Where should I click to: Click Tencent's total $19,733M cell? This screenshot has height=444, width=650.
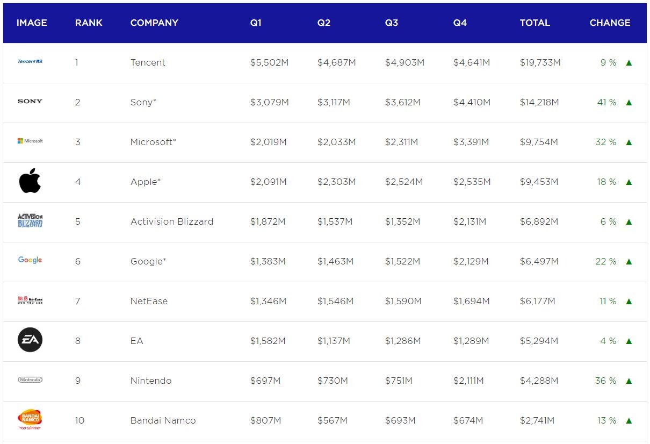pos(540,62)
